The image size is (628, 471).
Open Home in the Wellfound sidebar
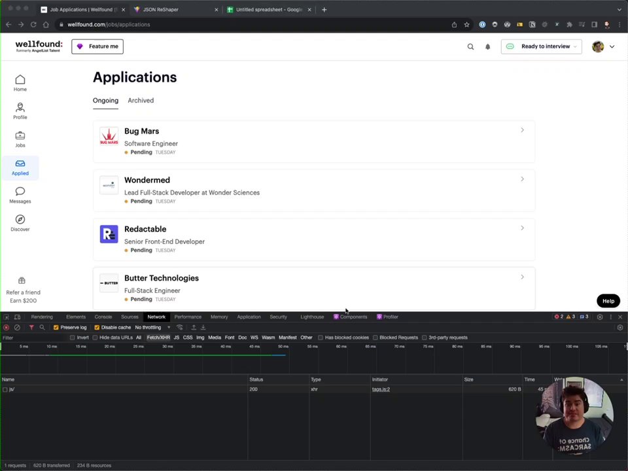[20, 83]
